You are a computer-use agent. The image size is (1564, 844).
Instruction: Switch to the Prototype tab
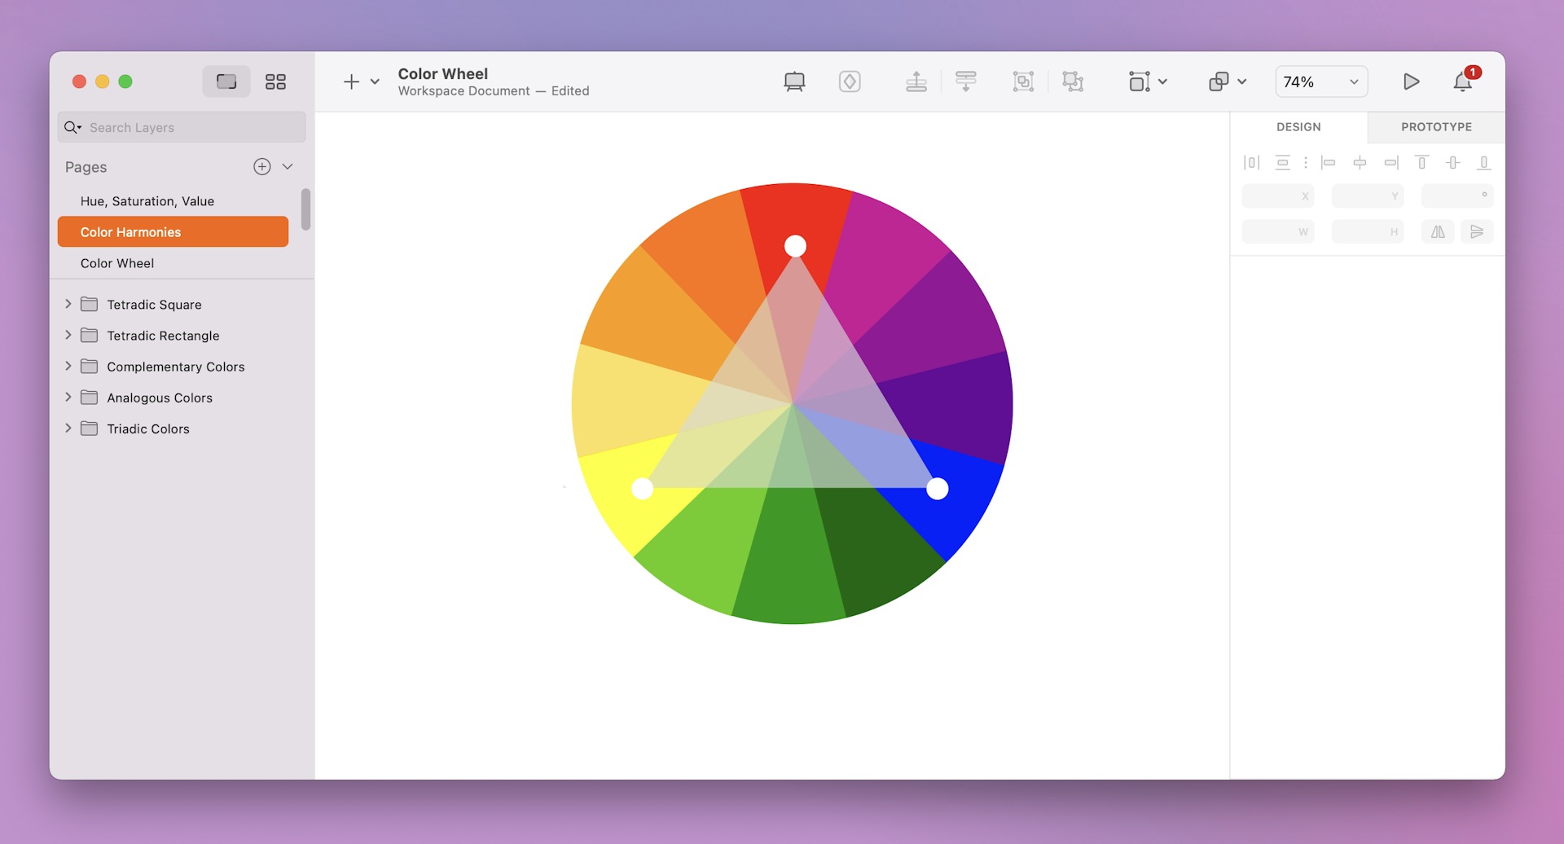click(1436, 127)
